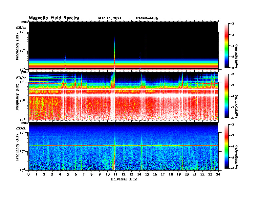Image resolution: width=260 pixels, height=200 pixels.
Task: Click the "Universal Time" axis label
Action: click(x=124, y=179)
